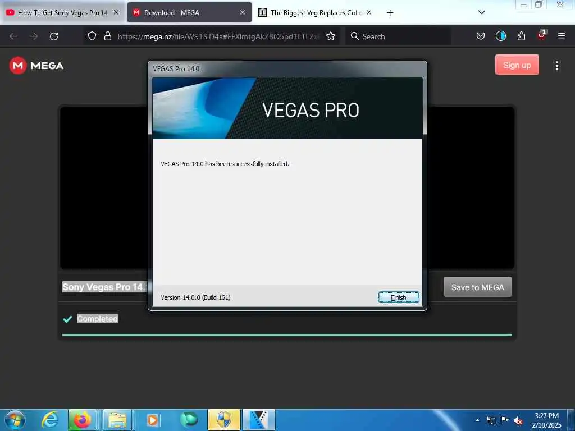
Task: Switch to How To Get Sony Vegas Pro 14 tab
Action: (62, 13)
